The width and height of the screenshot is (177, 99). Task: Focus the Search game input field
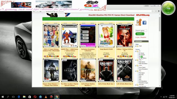pyautogui.click(x=141, y=31)
